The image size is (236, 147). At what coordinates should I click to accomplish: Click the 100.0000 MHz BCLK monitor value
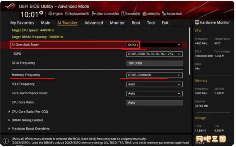pyautogui.click(x=204, y=56)
